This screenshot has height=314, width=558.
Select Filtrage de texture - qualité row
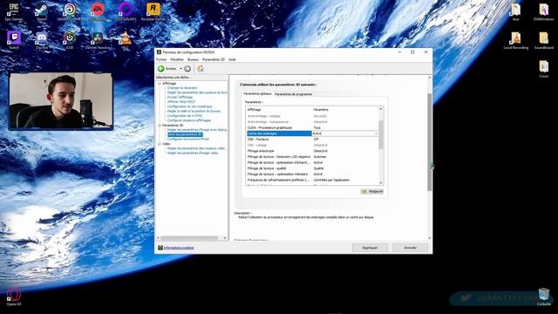coord(312,168)
